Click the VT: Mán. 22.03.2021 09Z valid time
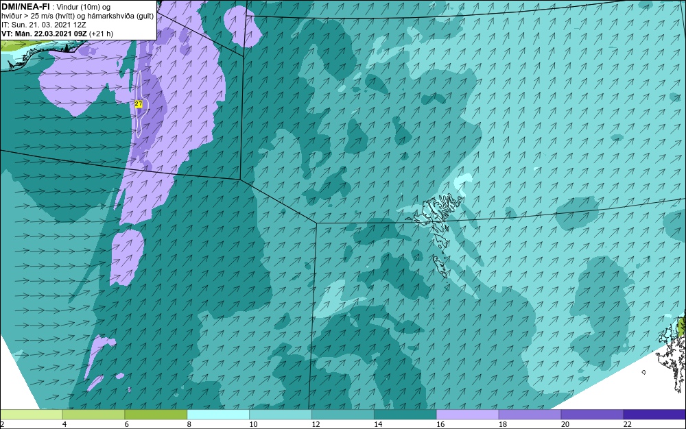 coord(44,34)
